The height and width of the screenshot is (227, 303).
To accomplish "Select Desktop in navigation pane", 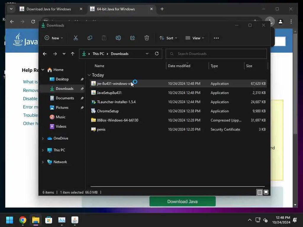I will pos(62,79).
